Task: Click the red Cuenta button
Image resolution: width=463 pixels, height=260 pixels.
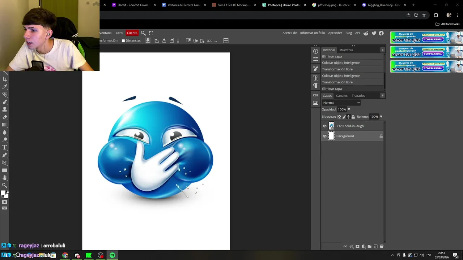Action: pos(132,33)
